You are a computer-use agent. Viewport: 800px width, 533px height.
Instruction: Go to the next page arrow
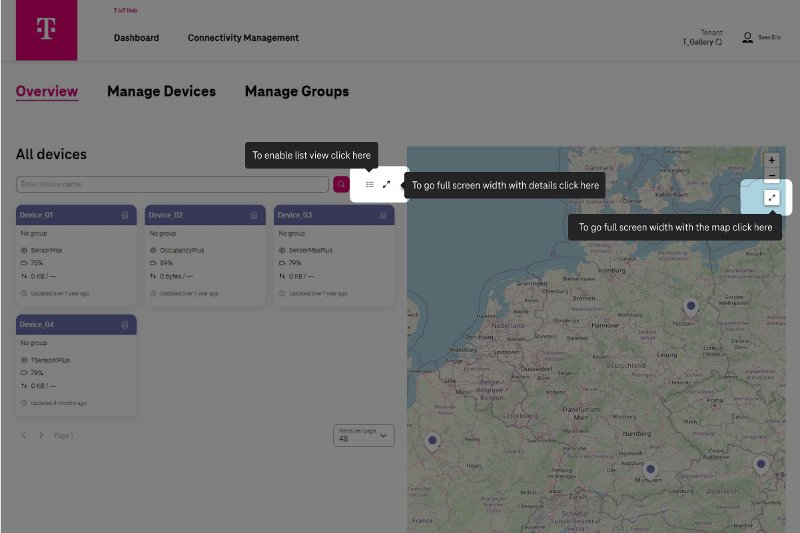click(41, 436)
